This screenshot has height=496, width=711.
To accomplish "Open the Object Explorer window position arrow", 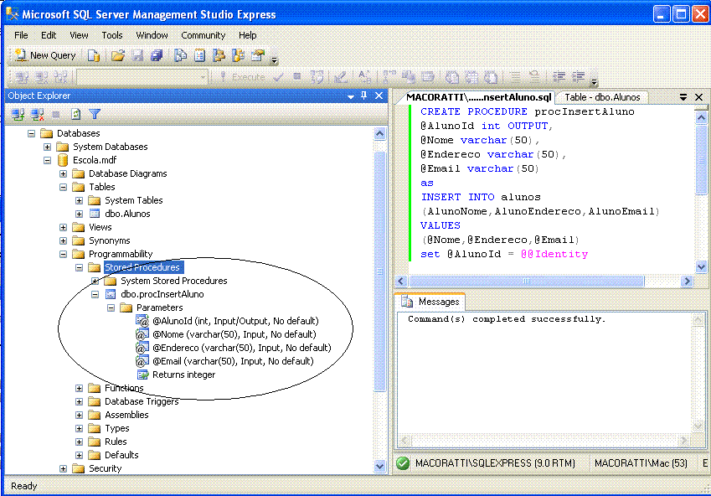I will click(x=351, y=96).
